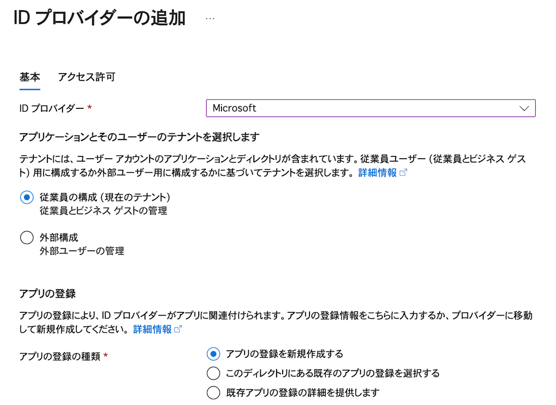This screenshot has height=405, width=556.
Task: Open the ID プロバイダー dropdown showing Microsoft
Action: tap(371, 108)
